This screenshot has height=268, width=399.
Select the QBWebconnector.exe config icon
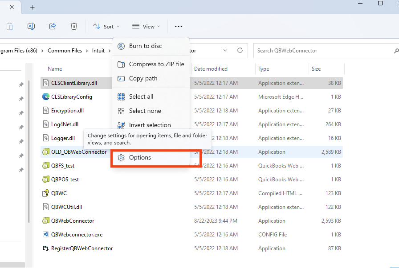pyautogui.click(x=45, y=234)
